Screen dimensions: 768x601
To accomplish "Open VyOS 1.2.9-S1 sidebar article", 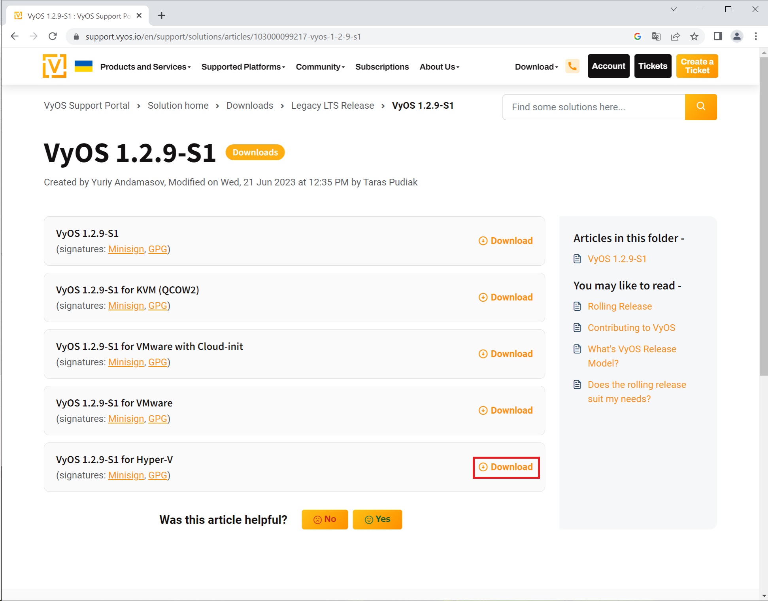I will [x=617, y=259].
